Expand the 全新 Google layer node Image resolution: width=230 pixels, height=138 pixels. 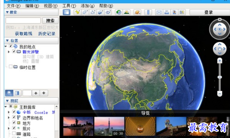pyautogui.click(x=9, y=112)
